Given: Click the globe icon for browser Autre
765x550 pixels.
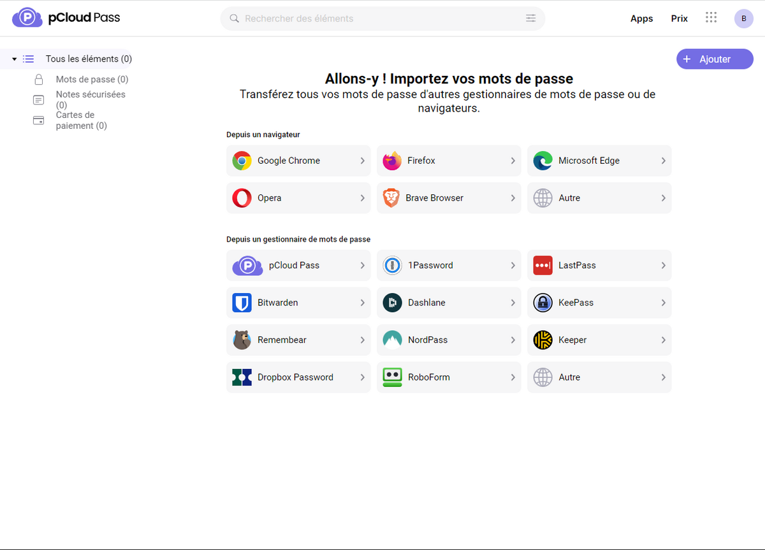Looking at the screenshot, I should click(x=543, y=198).
